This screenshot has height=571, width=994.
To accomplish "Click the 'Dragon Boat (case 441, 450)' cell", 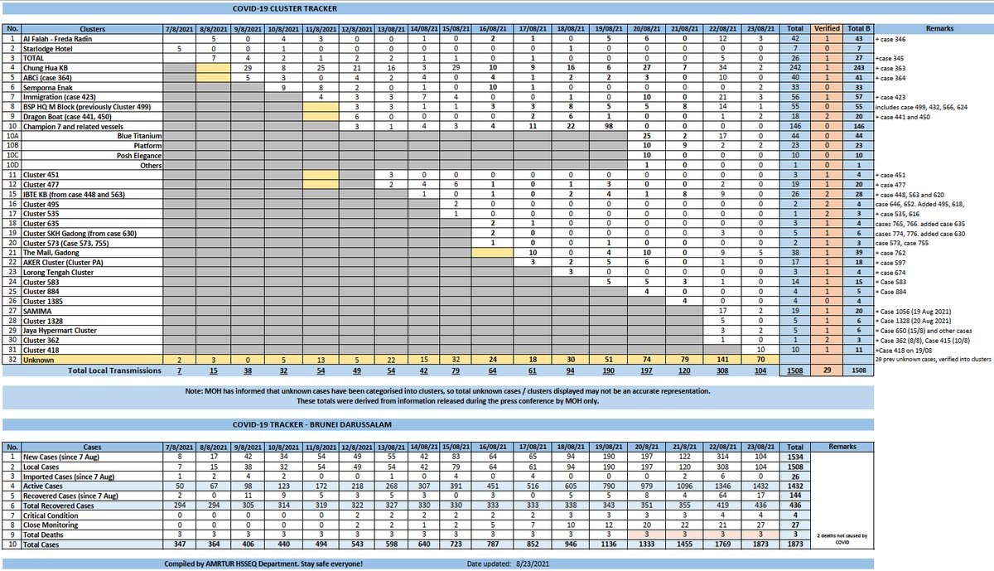I will [91, 118].
